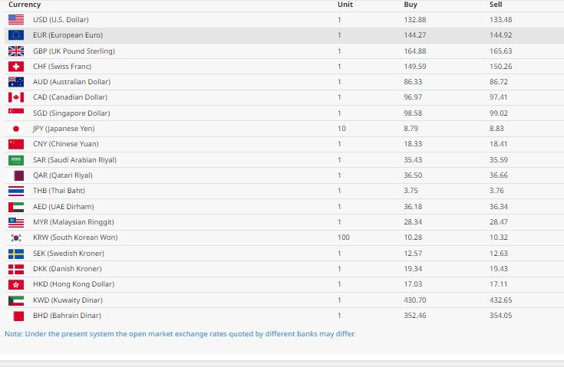Select the THB (Thai Baht) row label
The image size is (564, 367).
tap(58, 191)
